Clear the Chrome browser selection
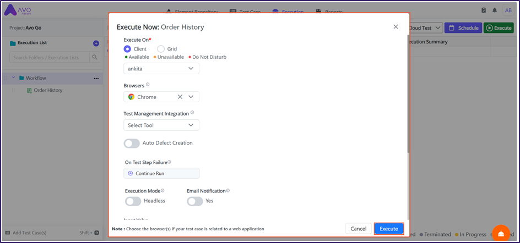 180,97
